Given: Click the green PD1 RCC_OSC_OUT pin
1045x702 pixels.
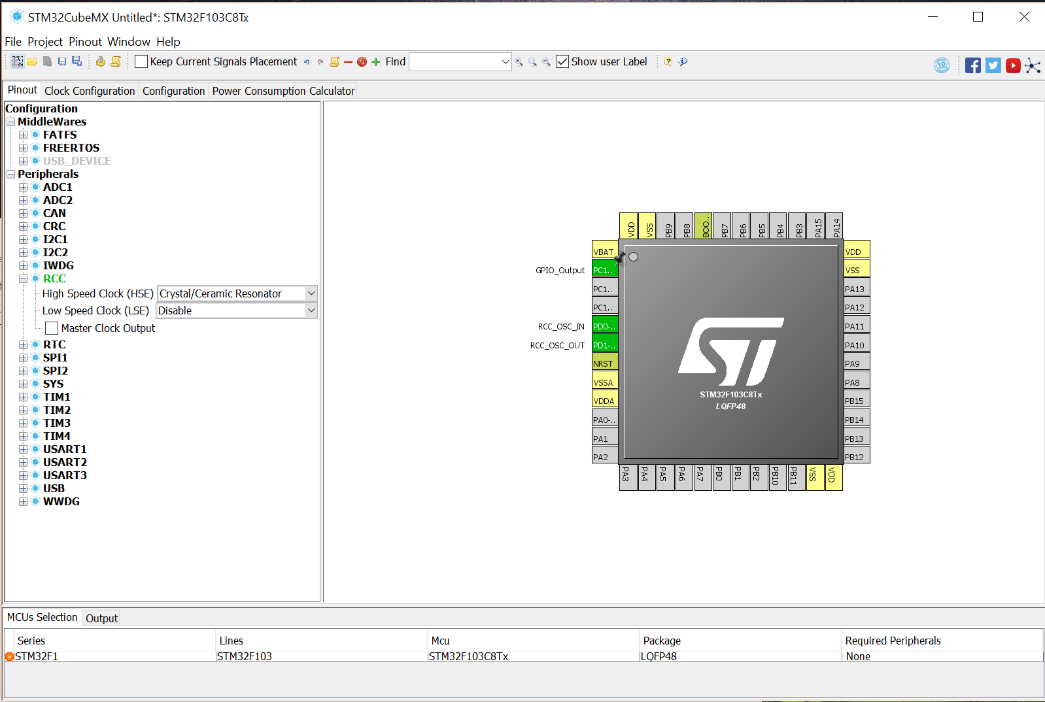Looking at the screenshot, I should click(x=604, y=344).
